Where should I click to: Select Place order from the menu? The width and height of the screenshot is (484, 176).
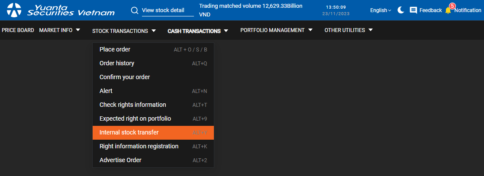(115, 49)
